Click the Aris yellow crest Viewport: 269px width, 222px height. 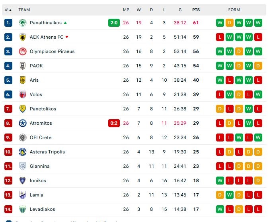(22, 80)
